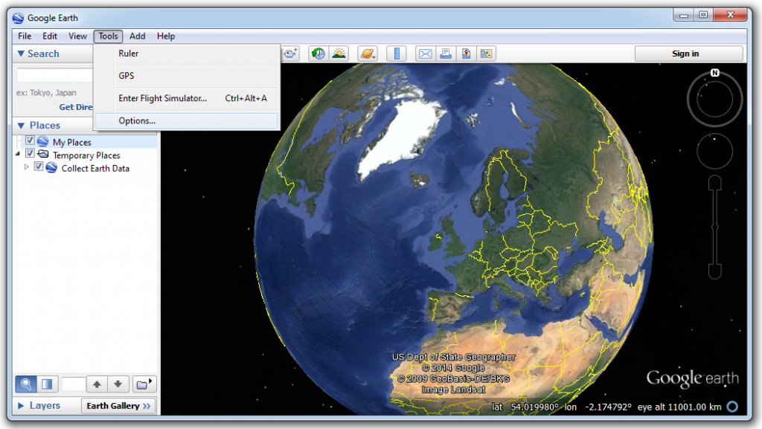Click the print icon in toolbar
The height and width of the screenshot is (429, 762).
(x=446, y=54)
